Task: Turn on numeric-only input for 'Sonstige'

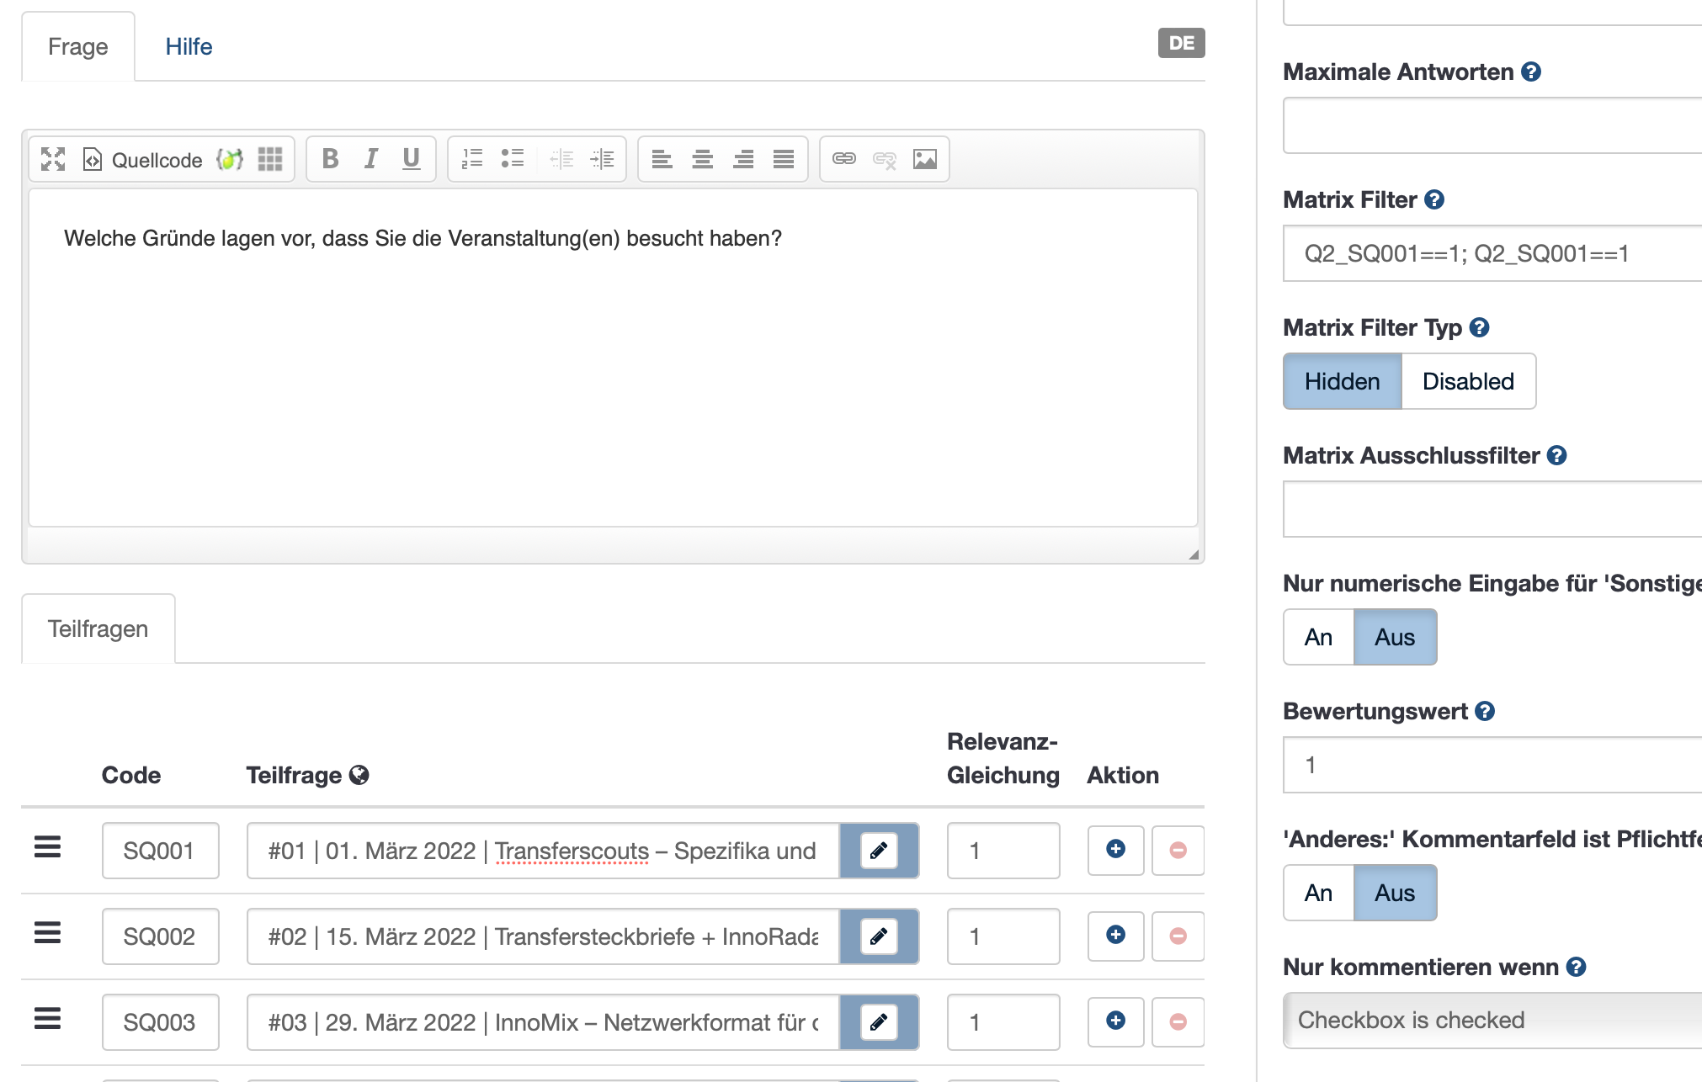Action: coord(1318,638)
